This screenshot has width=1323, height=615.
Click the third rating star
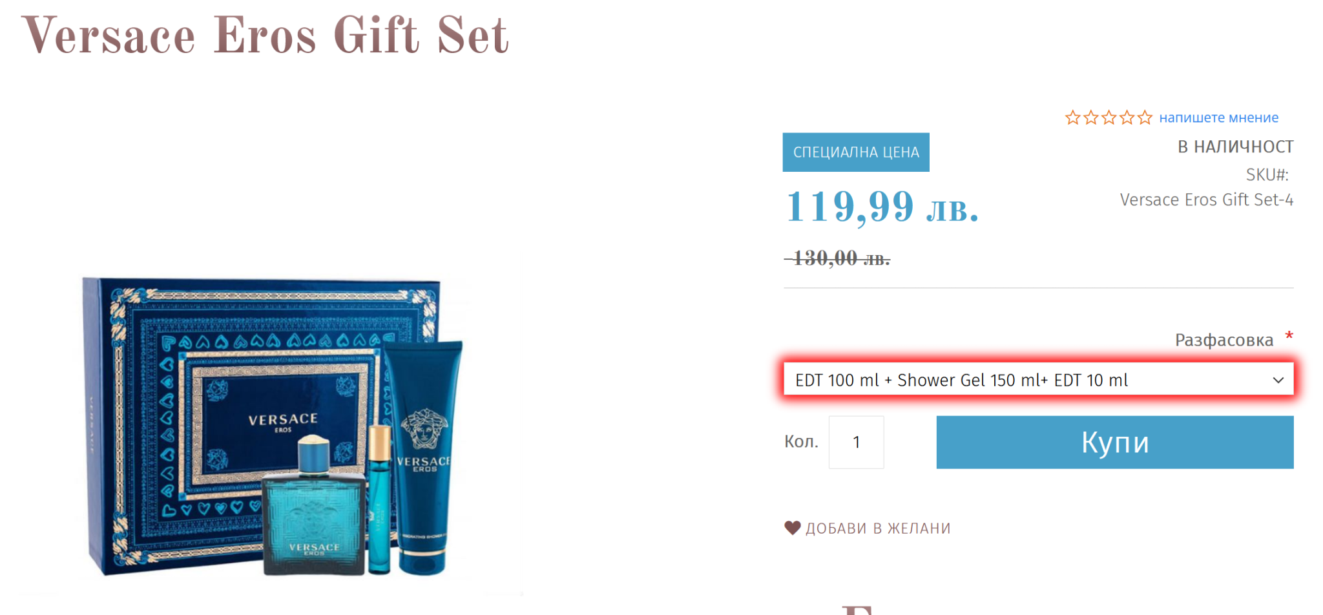tap(1109, 118)
